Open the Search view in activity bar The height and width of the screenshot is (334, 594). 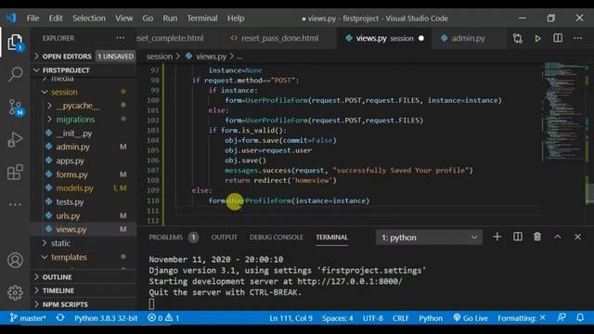tap(15, 74)
